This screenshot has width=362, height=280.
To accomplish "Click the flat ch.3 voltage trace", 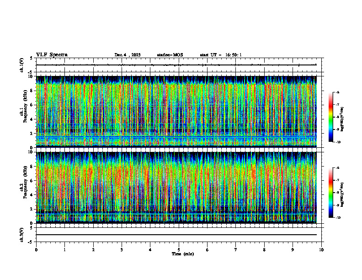I will pos(176,235).
